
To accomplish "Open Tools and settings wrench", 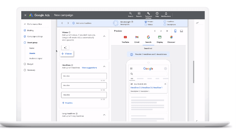I will tap(148, 15).
